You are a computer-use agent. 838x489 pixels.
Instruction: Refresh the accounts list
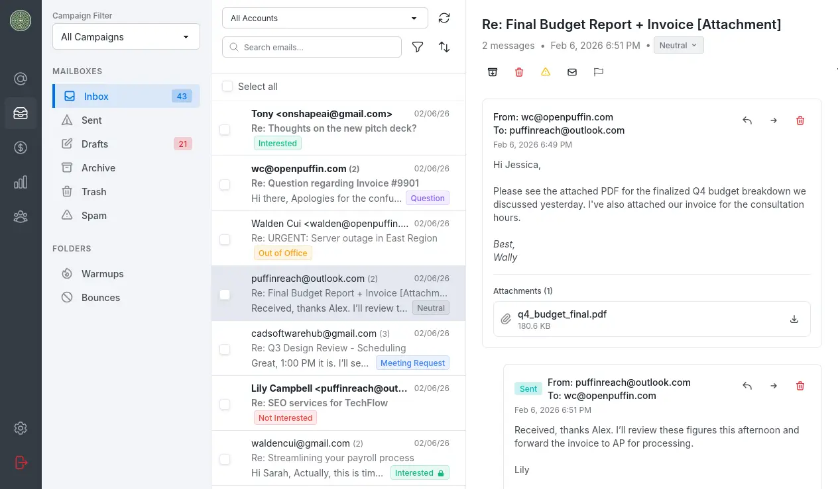[x=444, y=18]
